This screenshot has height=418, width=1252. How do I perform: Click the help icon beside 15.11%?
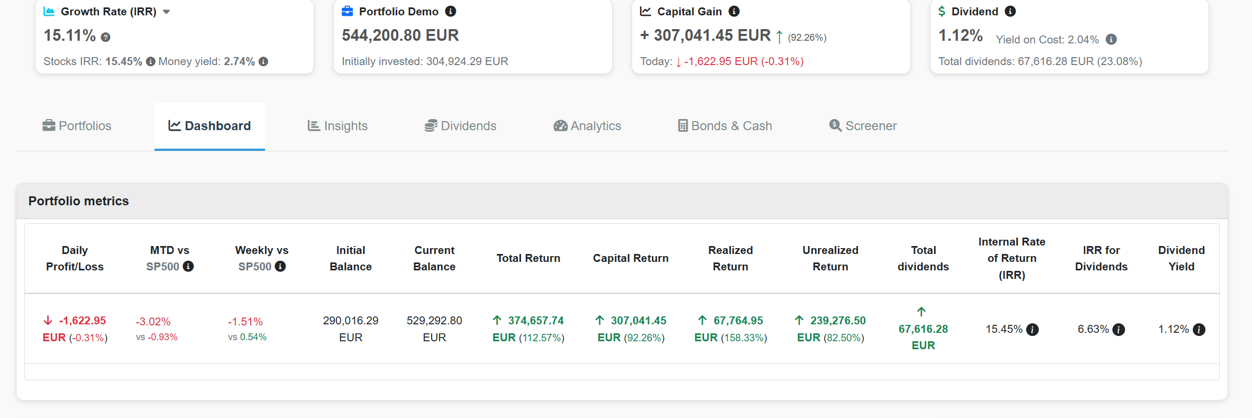point(106,37)
